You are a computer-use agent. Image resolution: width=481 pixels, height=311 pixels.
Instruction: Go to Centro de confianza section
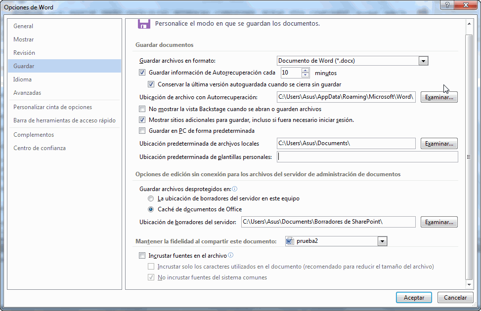pyautogui.click(x=40, y=148)
